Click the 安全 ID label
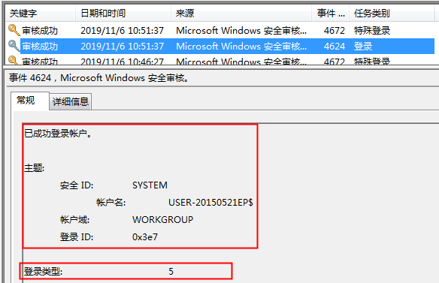The height and width of the screenshot is (283, 439). tap(77, 185)
